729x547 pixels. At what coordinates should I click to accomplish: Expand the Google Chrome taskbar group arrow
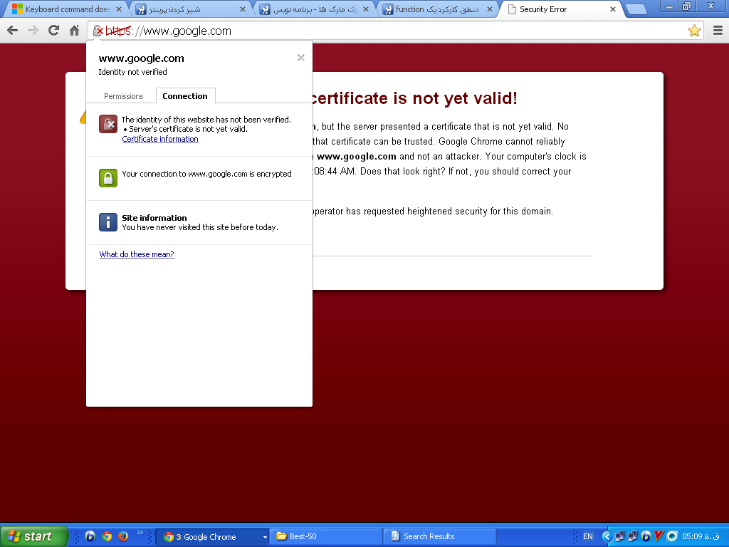(x=265, y=537)
